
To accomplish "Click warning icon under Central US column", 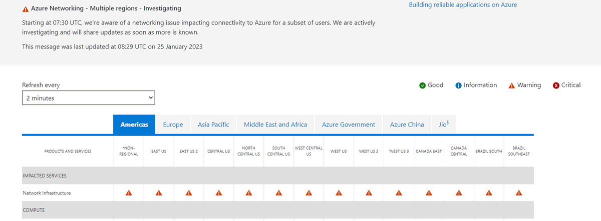I will (x=219, y=193).
